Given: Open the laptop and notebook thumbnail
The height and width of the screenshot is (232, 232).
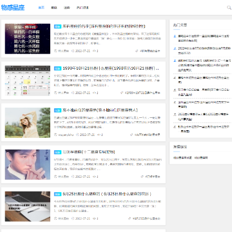Looking at the screenshot, I should click(x=28, y=206).
